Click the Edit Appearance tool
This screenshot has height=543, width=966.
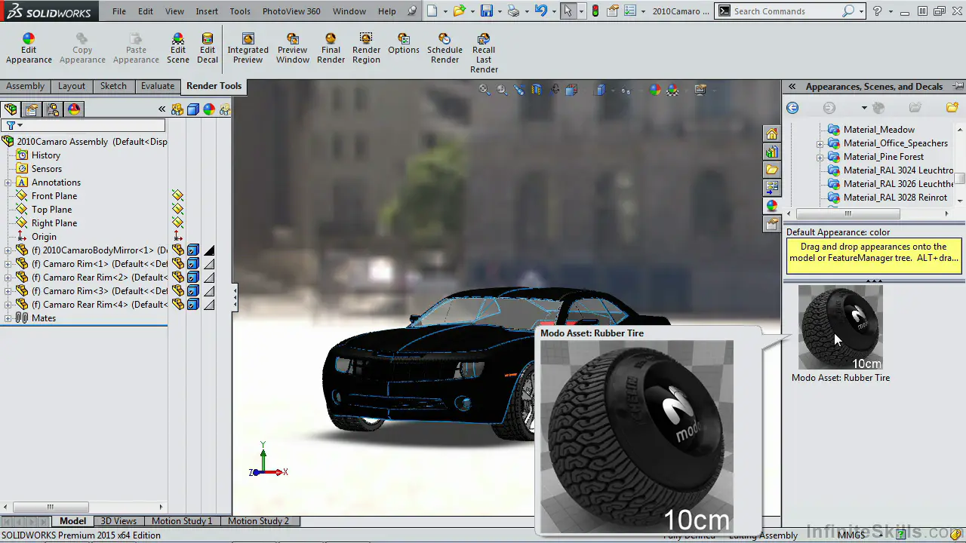pos(29,49)
